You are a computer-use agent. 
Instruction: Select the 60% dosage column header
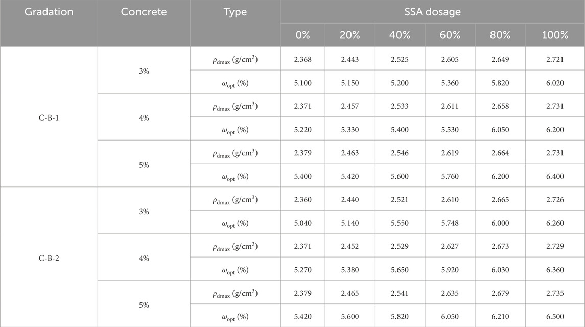(x=449, y=35)
